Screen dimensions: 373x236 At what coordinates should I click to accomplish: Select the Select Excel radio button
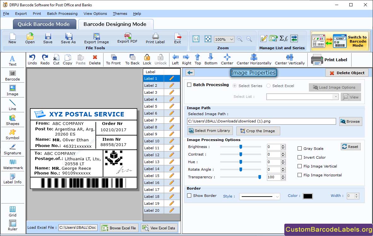(268, 86)
